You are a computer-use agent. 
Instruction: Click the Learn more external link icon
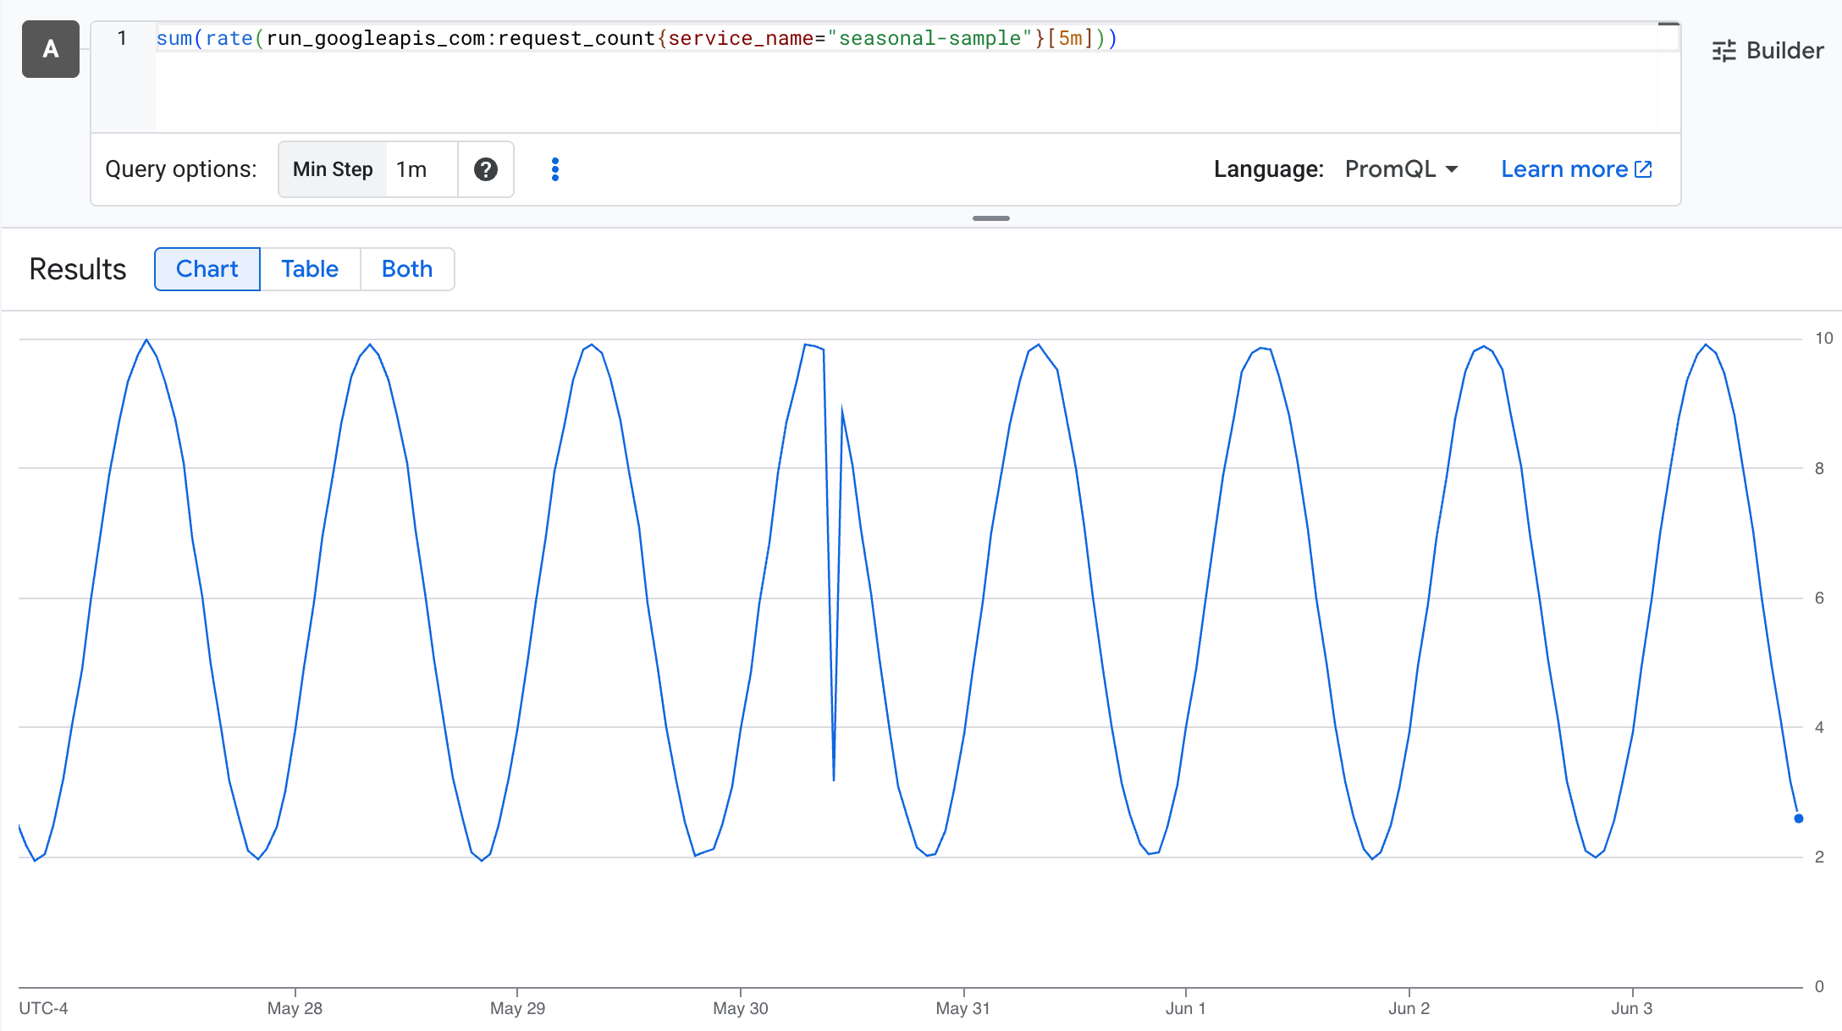point(1643,169)
